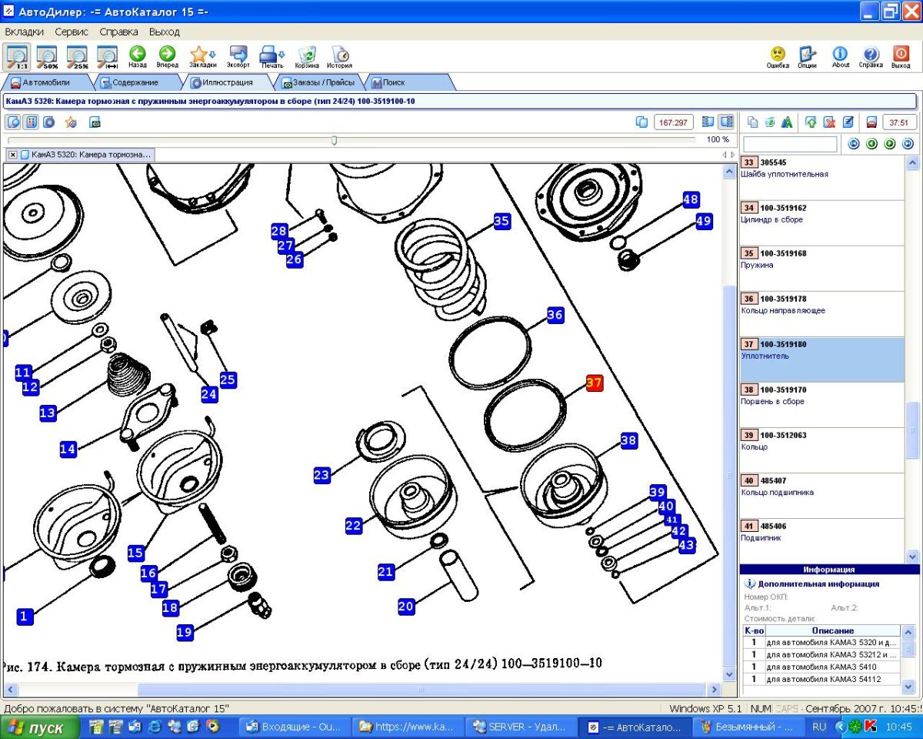923x739 pixels.
Task: Switch to the Поиск tab
Action: coord(394,82)
